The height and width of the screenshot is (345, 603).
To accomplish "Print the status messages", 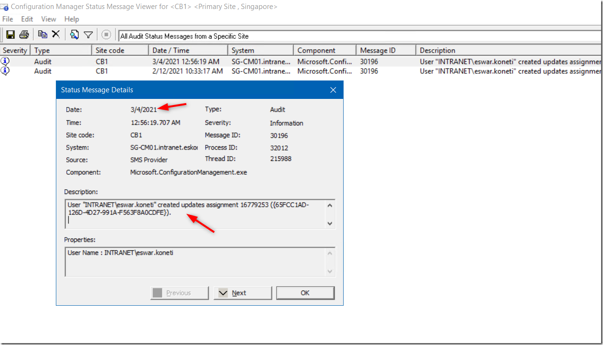I will (x=24, y=34).
